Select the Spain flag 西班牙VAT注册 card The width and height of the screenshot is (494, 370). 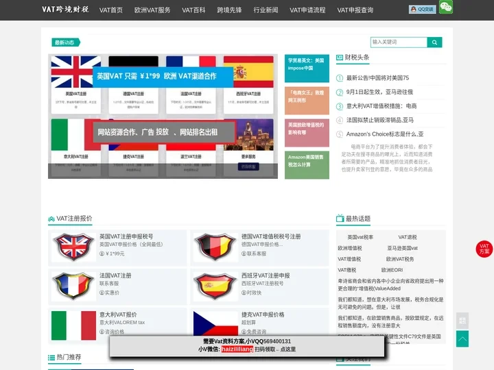pos(248,85)
